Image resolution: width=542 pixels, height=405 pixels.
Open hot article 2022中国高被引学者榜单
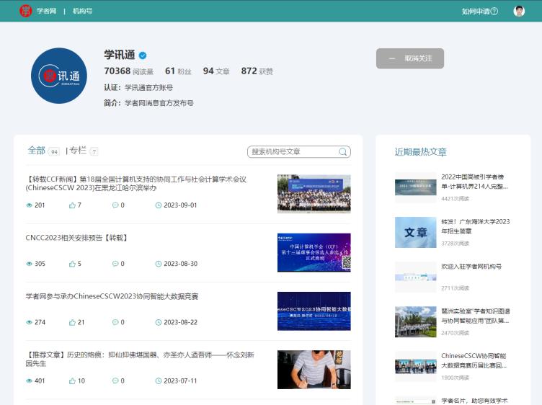pos(475,181)
